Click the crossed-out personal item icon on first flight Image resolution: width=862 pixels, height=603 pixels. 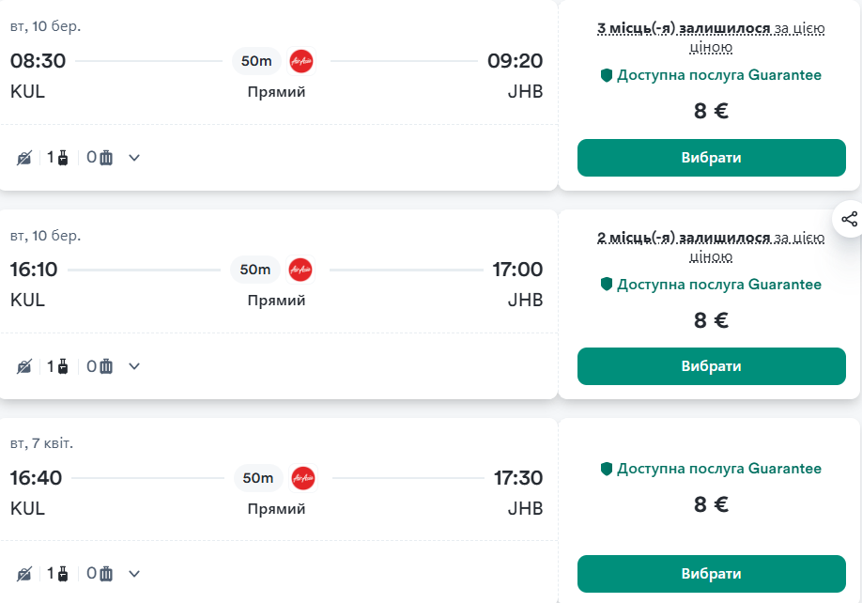click(24, 157)
